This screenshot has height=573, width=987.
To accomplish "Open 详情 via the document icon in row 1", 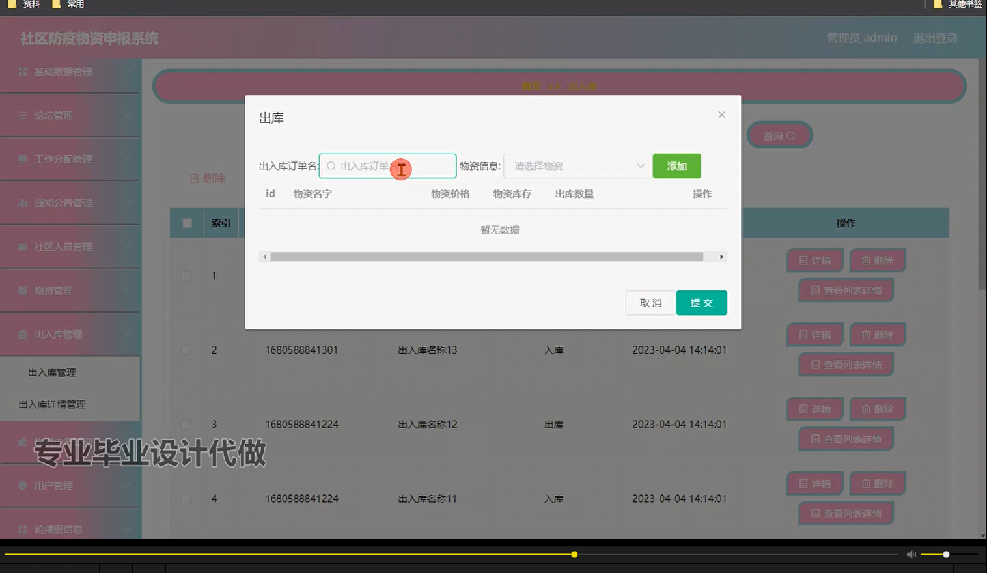I will pos(803,260).
